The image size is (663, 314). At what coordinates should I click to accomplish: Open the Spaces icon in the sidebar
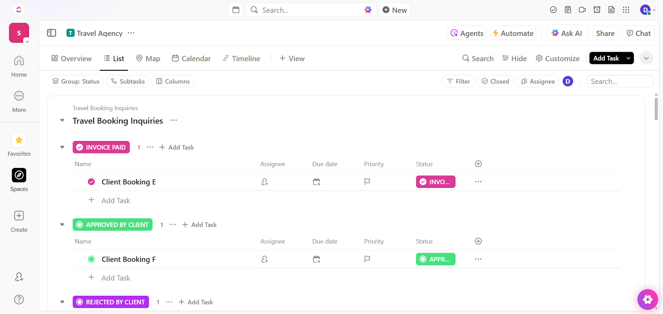click(x=19, y=175)
